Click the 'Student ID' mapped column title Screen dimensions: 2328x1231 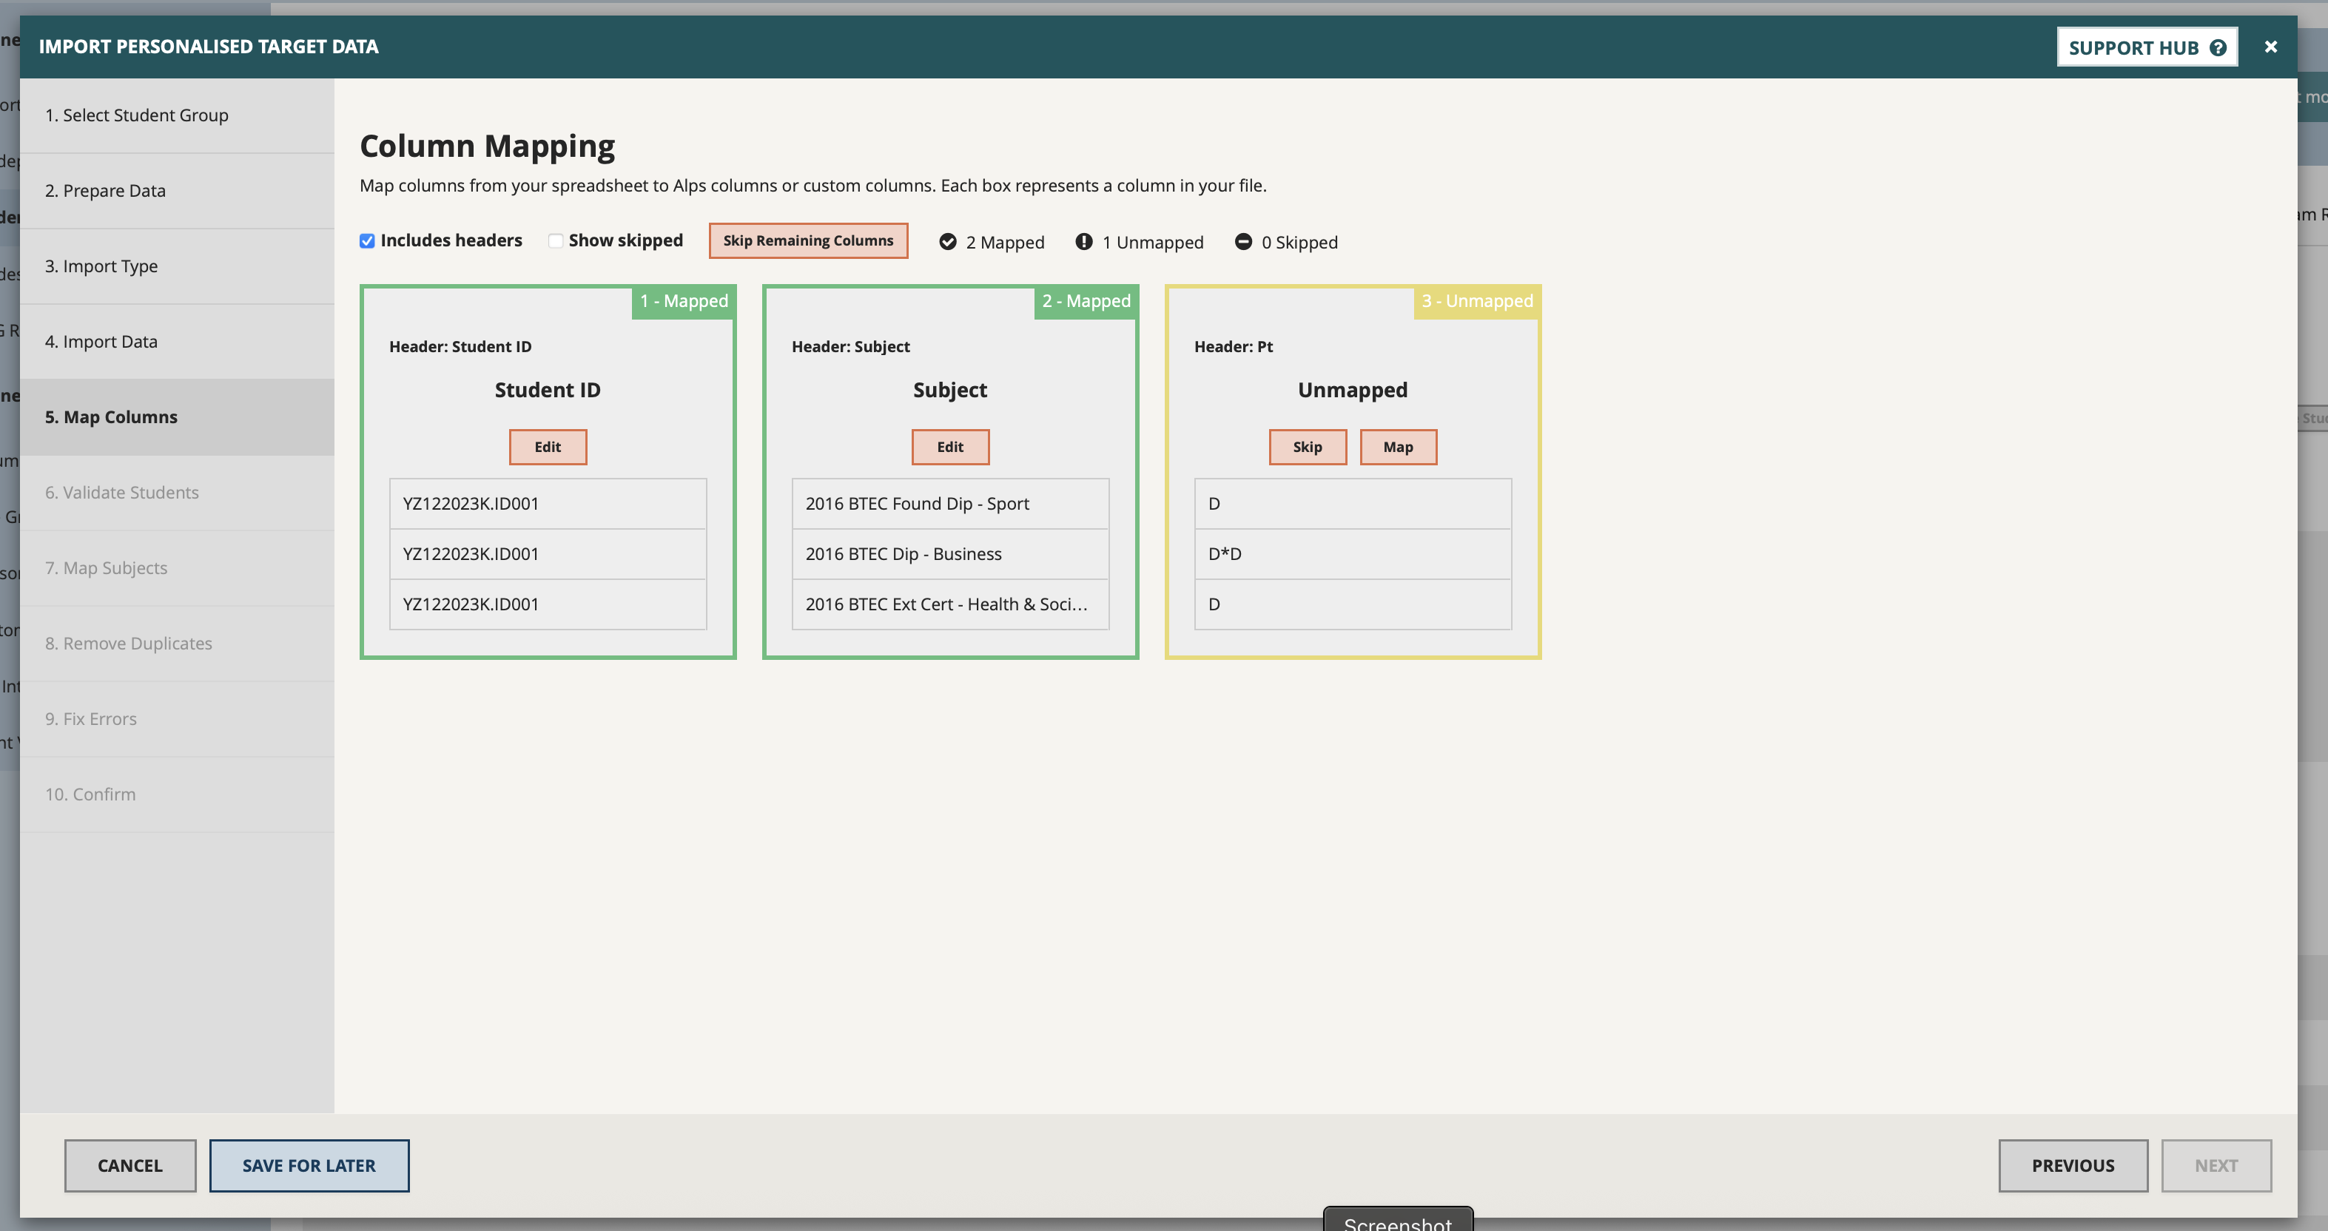point(548,390)
